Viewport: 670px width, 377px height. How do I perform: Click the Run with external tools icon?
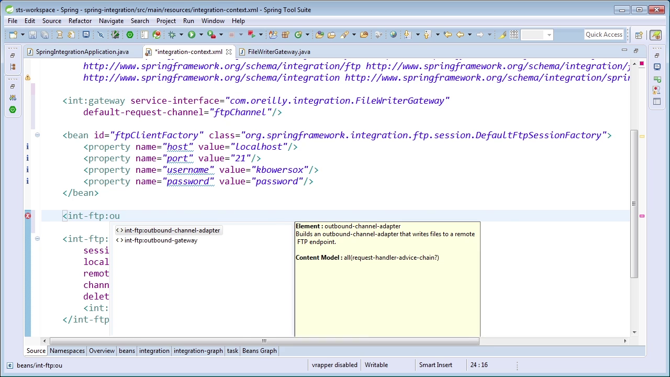(x=211, y=35)
